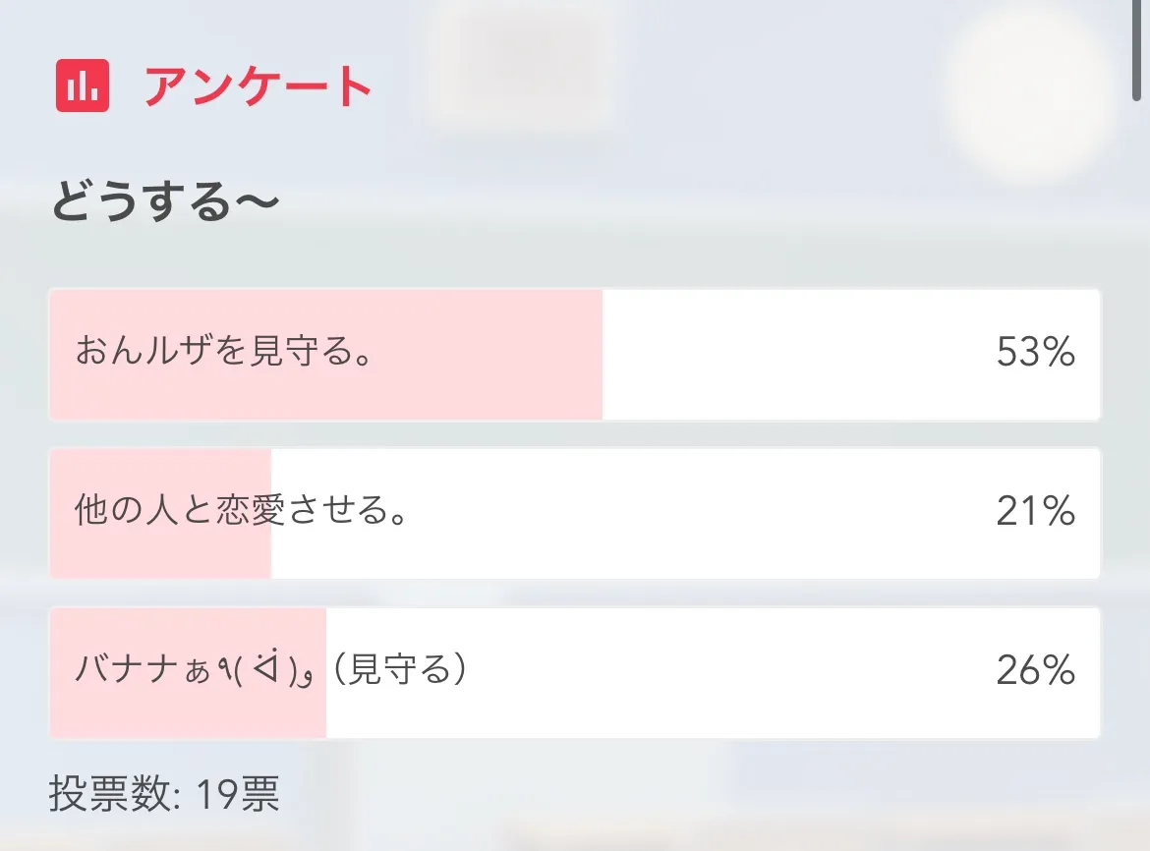
Task: Vote for おんルザを見守る。 option
Action: tap(224, 352)
